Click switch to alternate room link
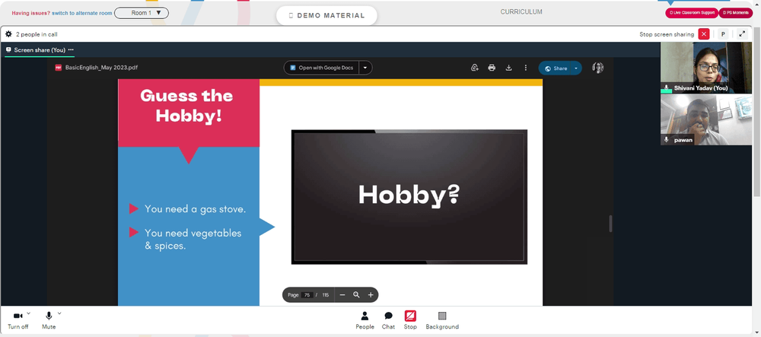This screenshot has height=337, width=761. (x=82, y=13)
